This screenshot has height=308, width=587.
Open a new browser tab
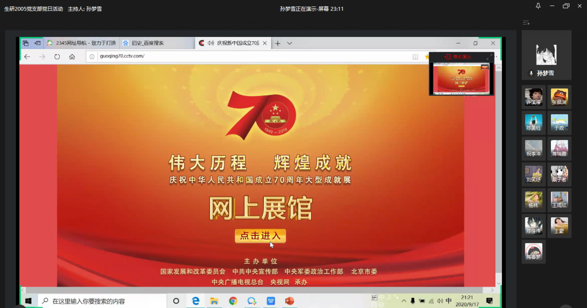[278, 43]
